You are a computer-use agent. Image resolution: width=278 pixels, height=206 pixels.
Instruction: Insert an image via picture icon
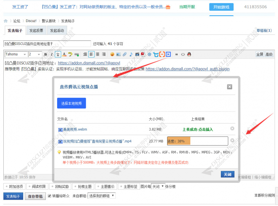click(x=119, y=54)
